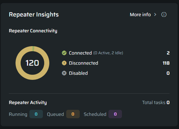Viewport: 179px width, 129px height.
Task: Click the green segment of donut chart
Action: (33, 49)
